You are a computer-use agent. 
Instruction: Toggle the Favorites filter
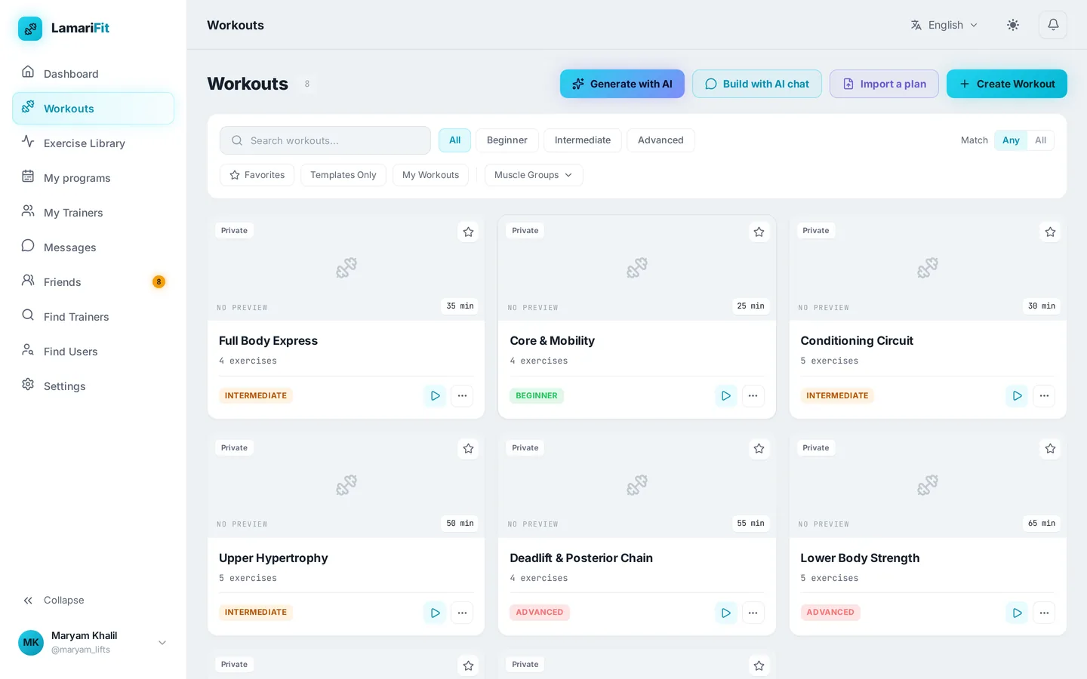257,175
